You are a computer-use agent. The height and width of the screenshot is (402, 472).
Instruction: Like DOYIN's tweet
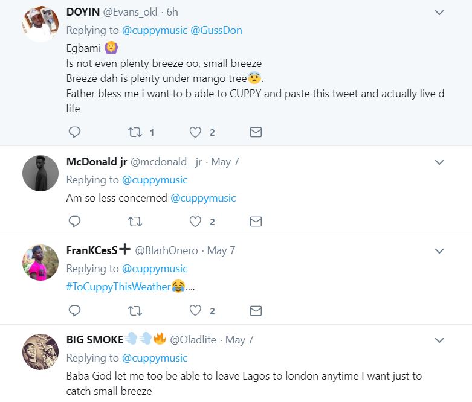click(195, 132)
